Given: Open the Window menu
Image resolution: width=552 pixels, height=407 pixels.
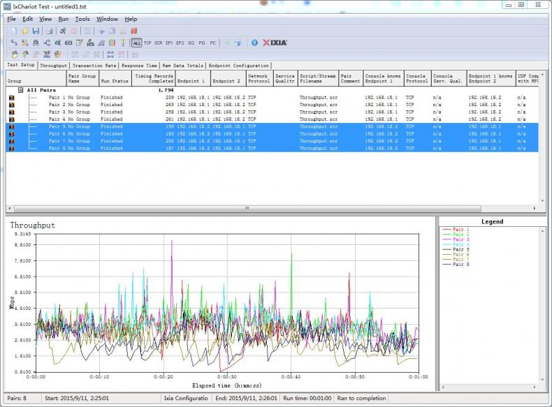Looking at the screenshot, I should (x=108, y=19).
